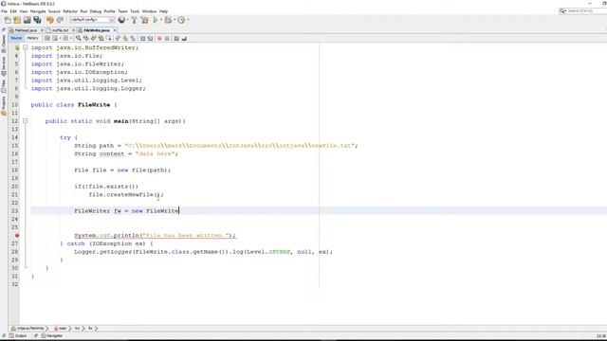Click the error marker on line 26
The height and width of the screenshot is (341, 607).
click(x=17, y=235)
